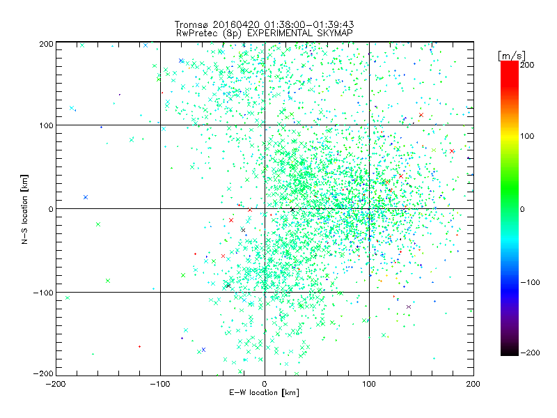Pick the black bottom of the velocity color bar
Viewport: 557px width, 418px height.
click(510, 351)
